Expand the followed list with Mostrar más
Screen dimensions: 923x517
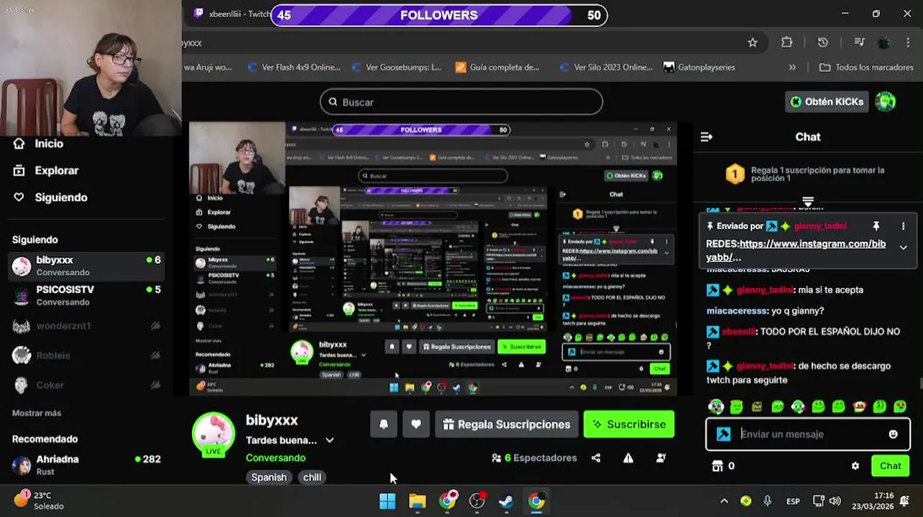click(x=37, y=413)
